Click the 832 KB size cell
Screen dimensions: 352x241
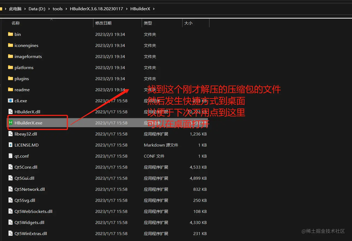click(200, 189)
